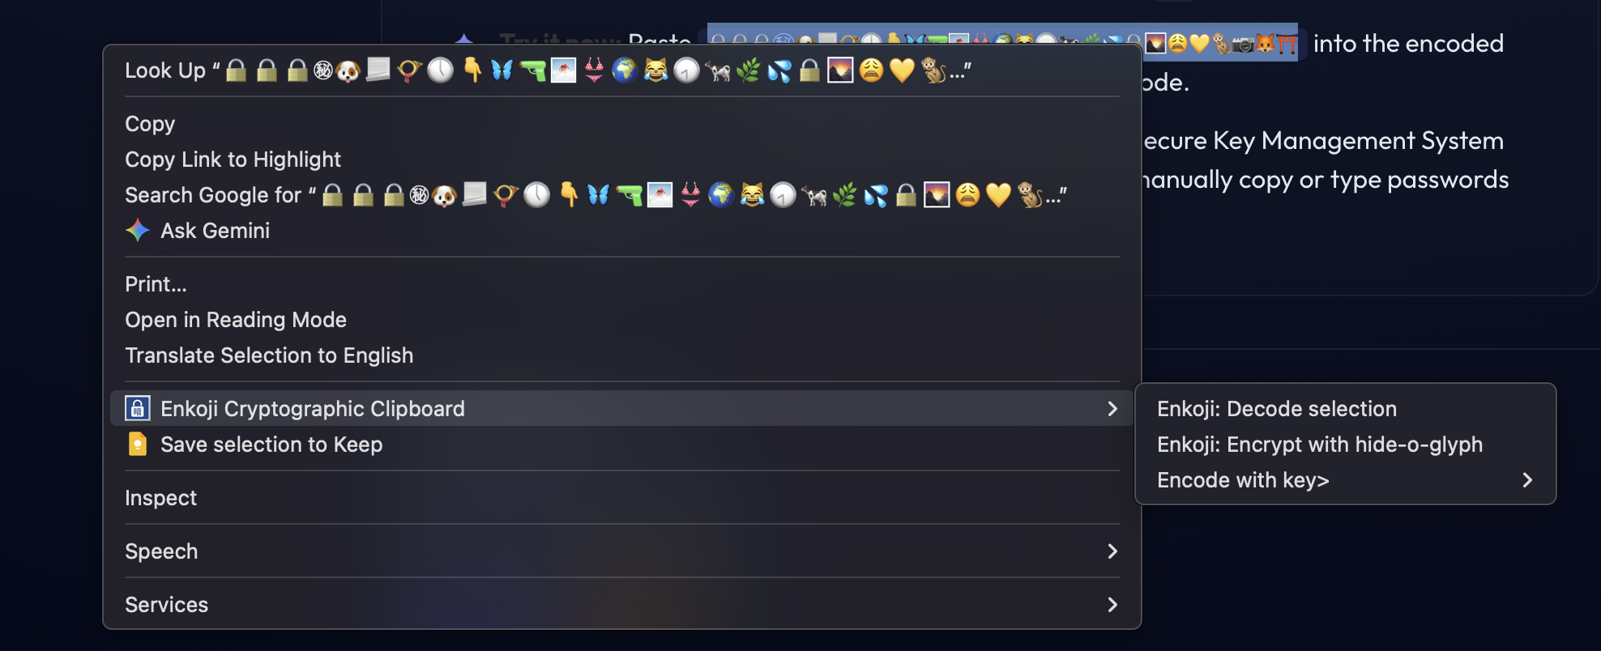The image size is (1601, 651).
Task: Click the arrow beside Encode with key>
Action: pos(1527,480)
